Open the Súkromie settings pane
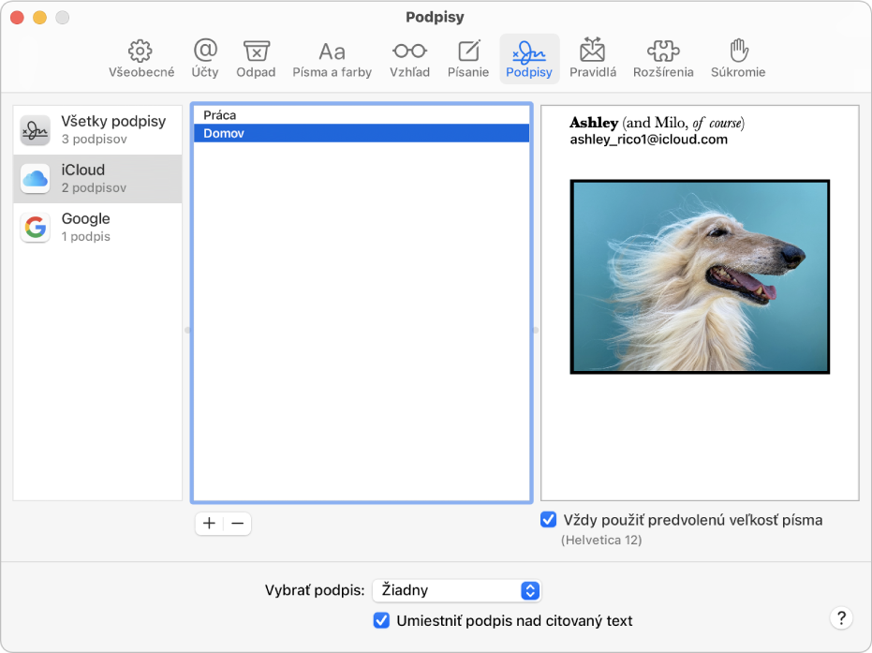 [737, 56]
